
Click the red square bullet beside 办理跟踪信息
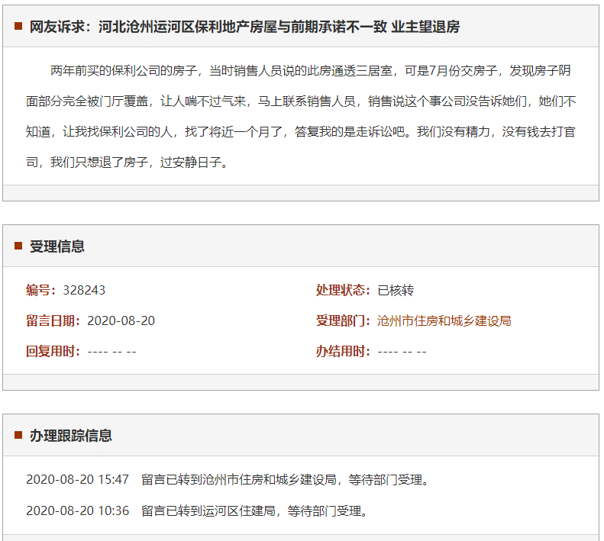click(x=18, y=435)
